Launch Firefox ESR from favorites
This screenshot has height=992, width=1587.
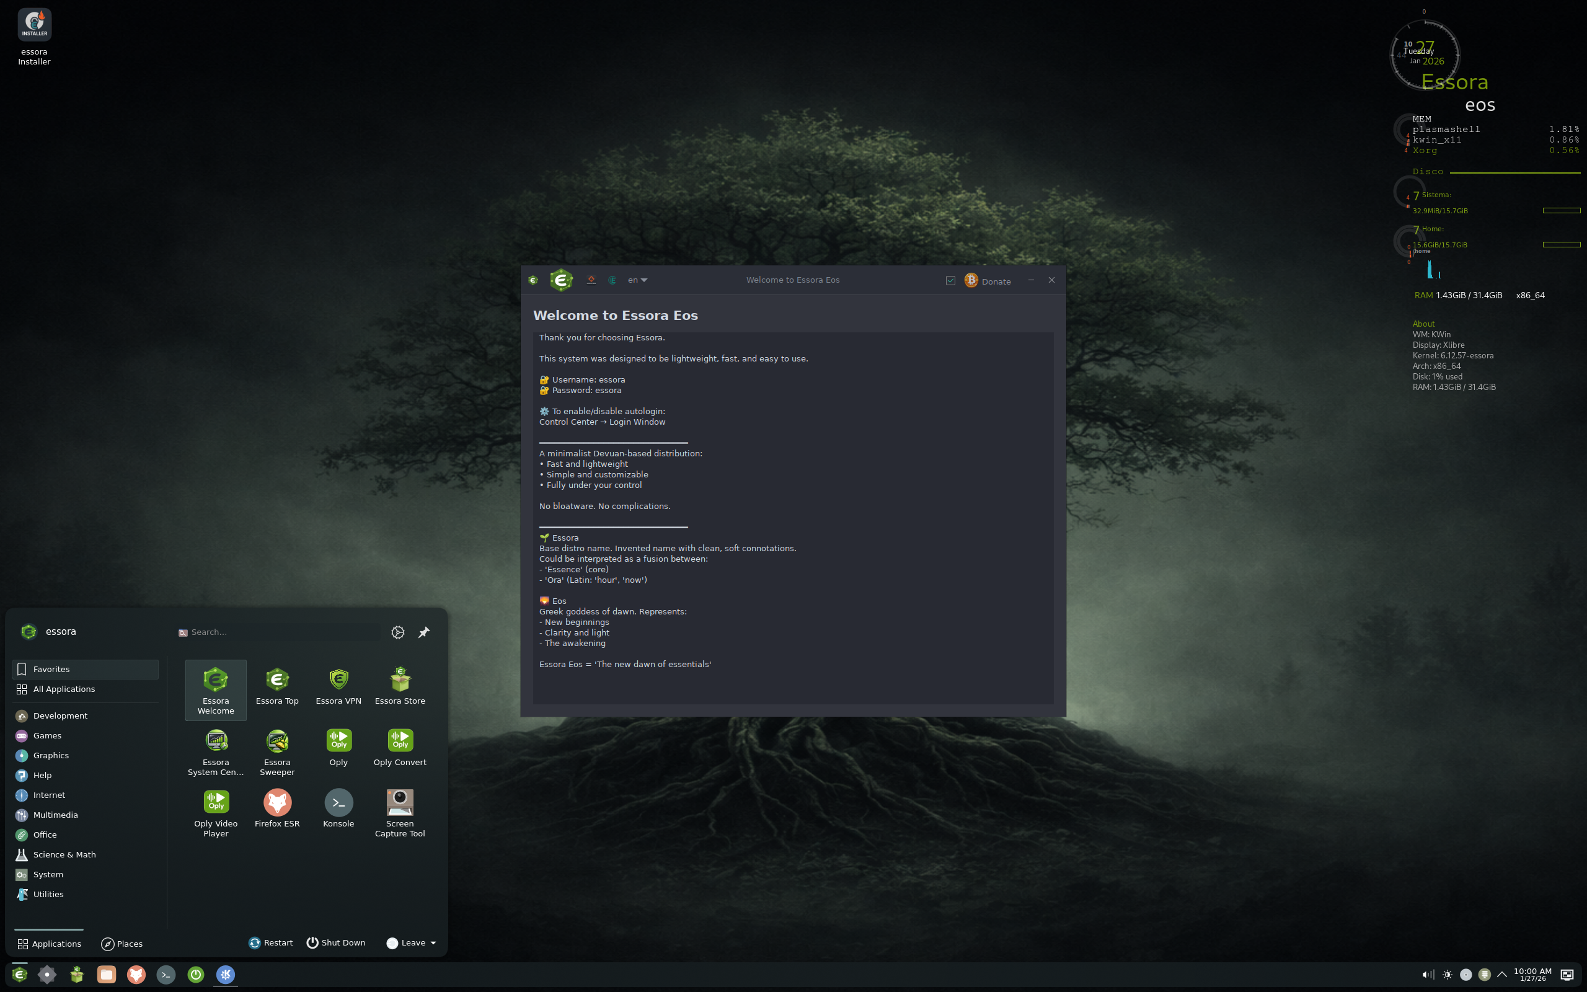[276, 809]
